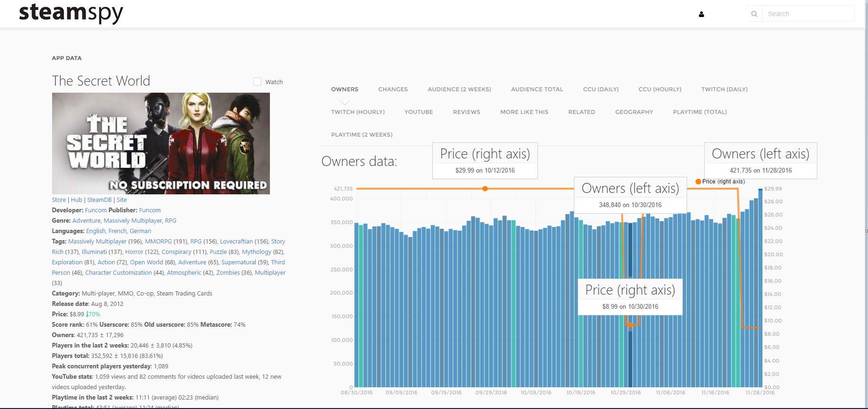
Task: Select the German language link
Action: coord(140,231)
